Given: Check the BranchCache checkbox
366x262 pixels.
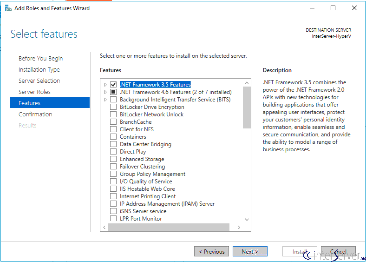Looking at the screenshot, I should click(x=113, y=122).
